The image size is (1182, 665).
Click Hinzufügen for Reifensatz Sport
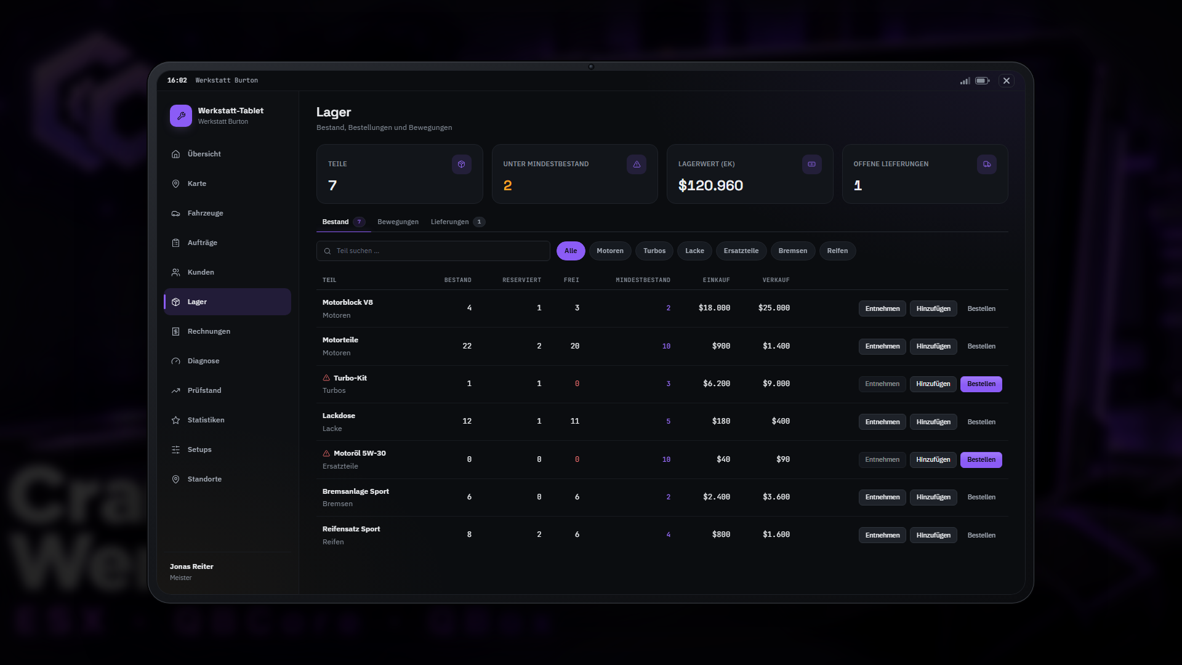click(x=933, y=535)
